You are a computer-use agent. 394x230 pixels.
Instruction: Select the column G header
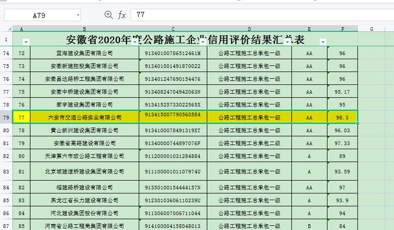371,29
